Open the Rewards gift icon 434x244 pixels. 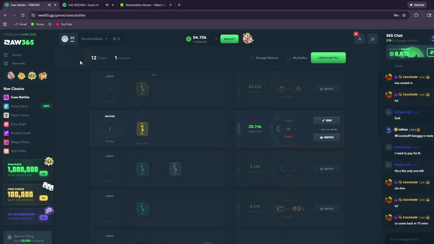click(x=6, y=63)
